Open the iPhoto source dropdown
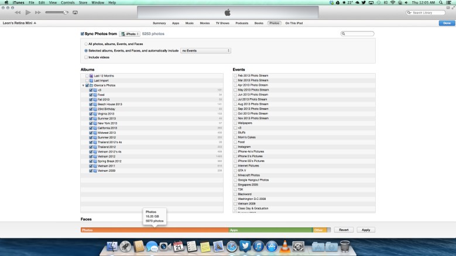The image size is (456, 256). point(130,34)
